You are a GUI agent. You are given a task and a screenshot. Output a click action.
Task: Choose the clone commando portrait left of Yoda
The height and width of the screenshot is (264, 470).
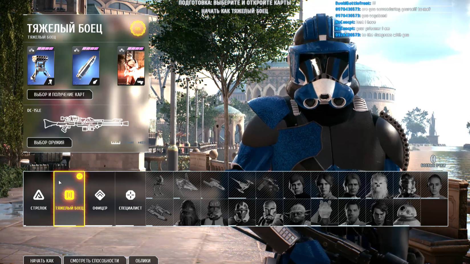click(269, 212)
